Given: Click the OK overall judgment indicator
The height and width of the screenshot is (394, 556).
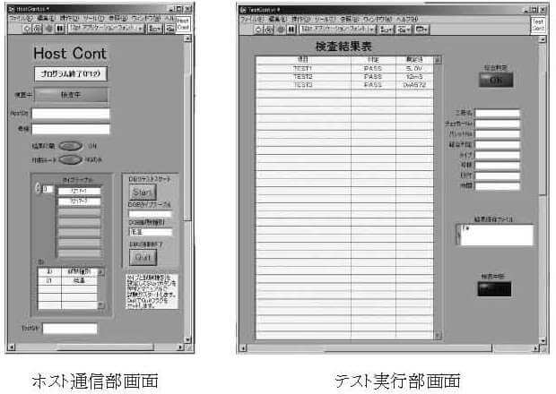Looking at the screenshot, I should pyautogui.click(x=495, y=79).
